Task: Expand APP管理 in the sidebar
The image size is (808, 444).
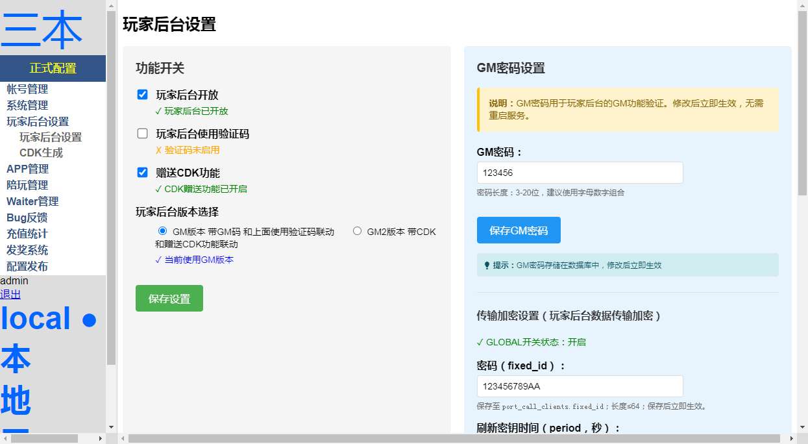Action: [x=27, y=169]
